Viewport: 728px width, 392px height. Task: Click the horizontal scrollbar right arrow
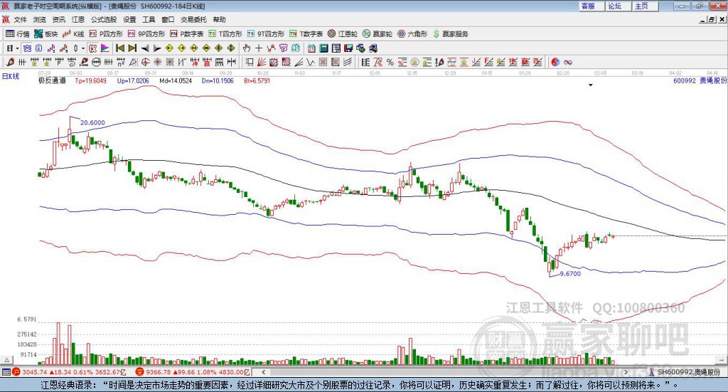(x=626, y=372)
